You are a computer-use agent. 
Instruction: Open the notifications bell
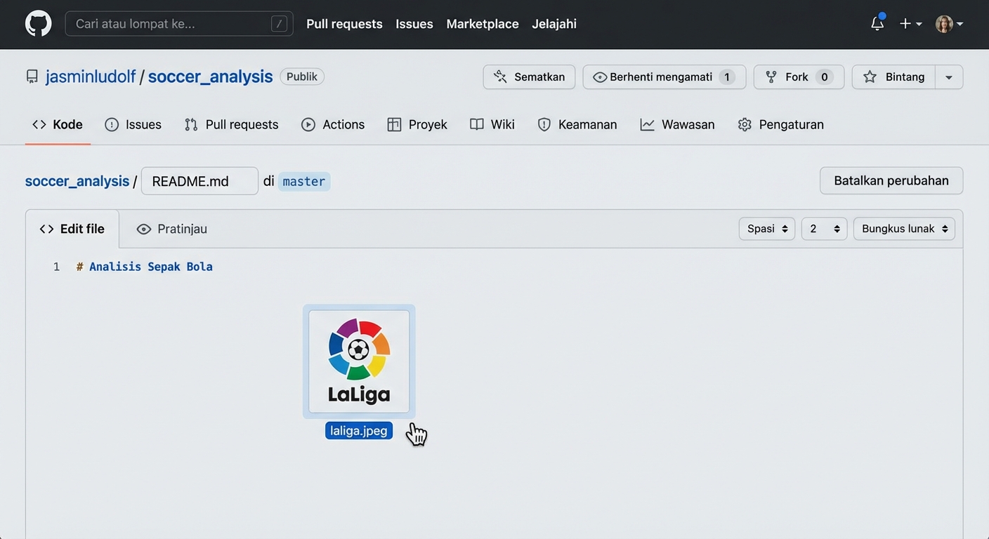click(877, 23)
